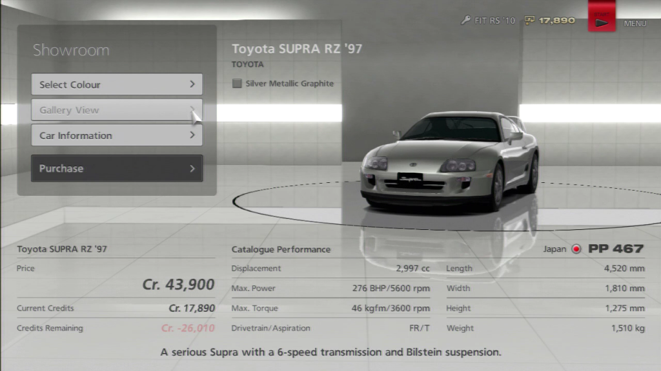Click the 'Silver Metallic Graphite' colour name
Viewport: 661px width, 371px height.
tap(290, 83)
